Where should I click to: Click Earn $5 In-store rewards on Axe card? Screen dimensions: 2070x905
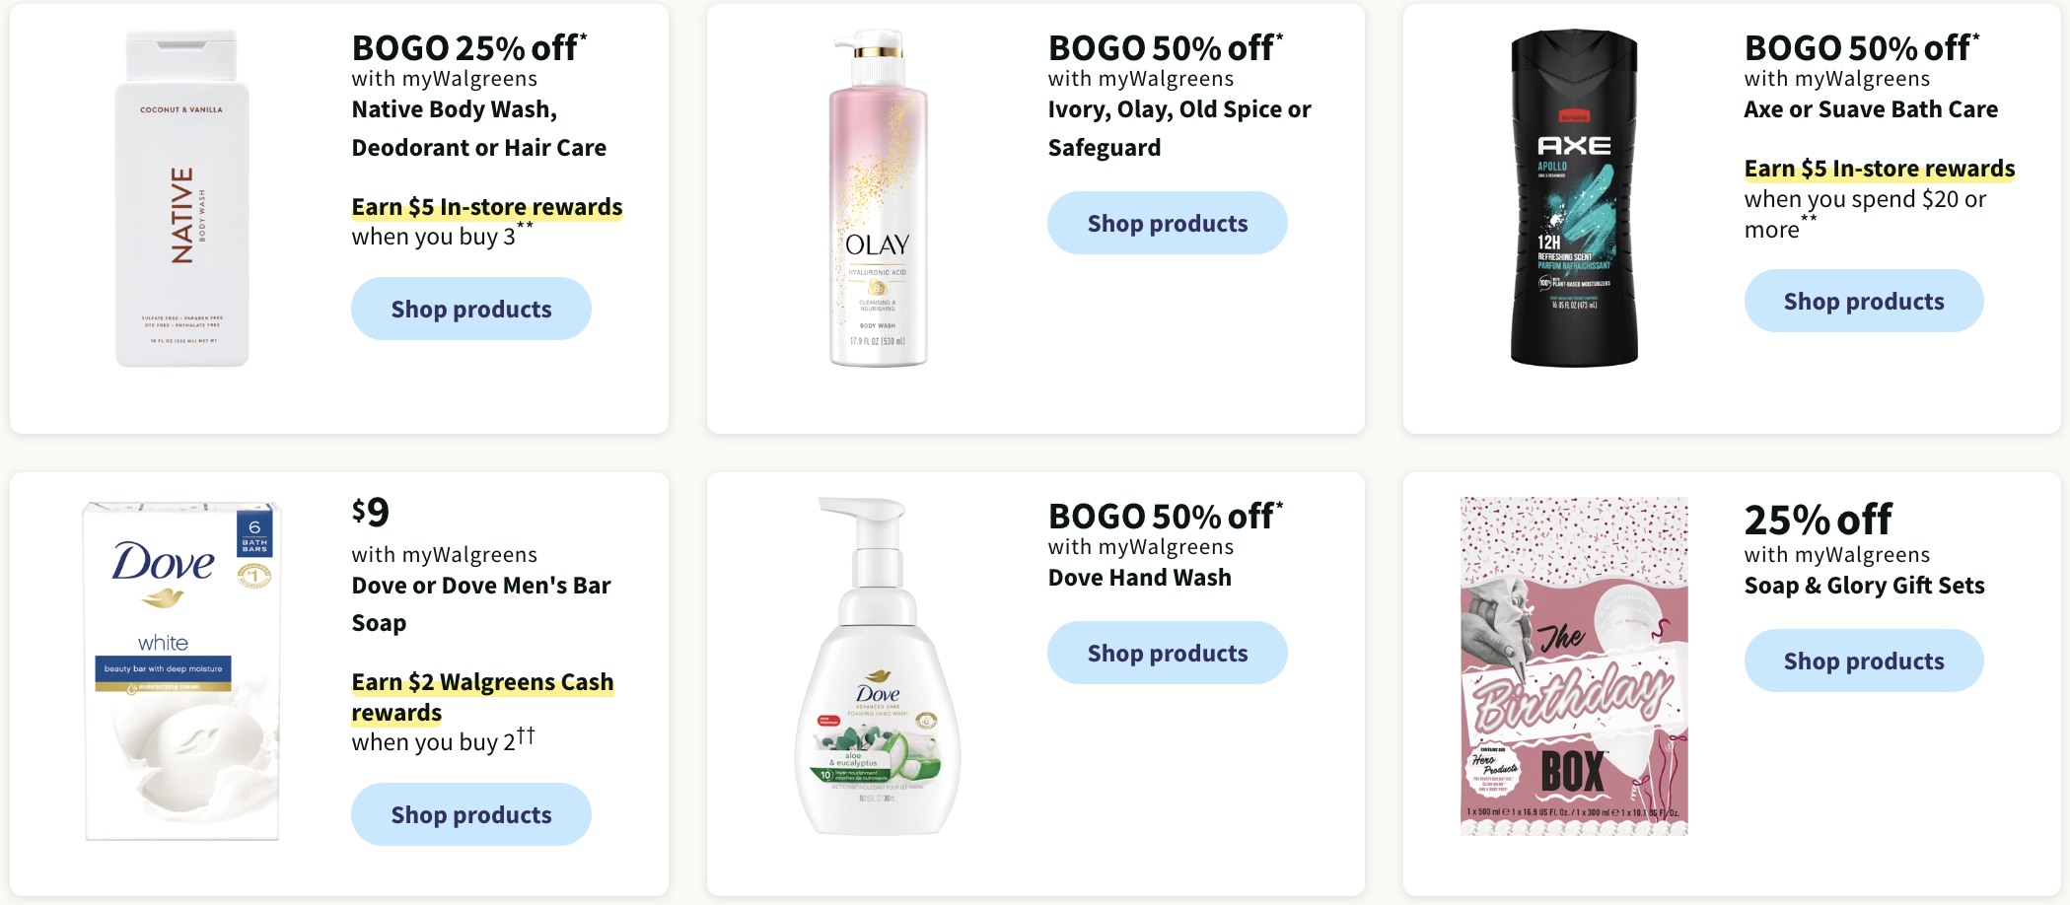(x=1880, y=169)
